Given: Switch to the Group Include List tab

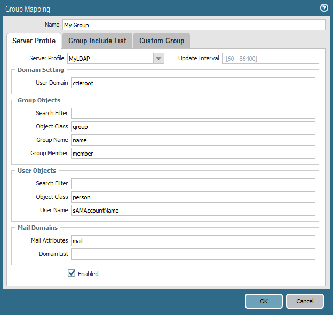Looking at the screenshot, I should tap(97, 41).
